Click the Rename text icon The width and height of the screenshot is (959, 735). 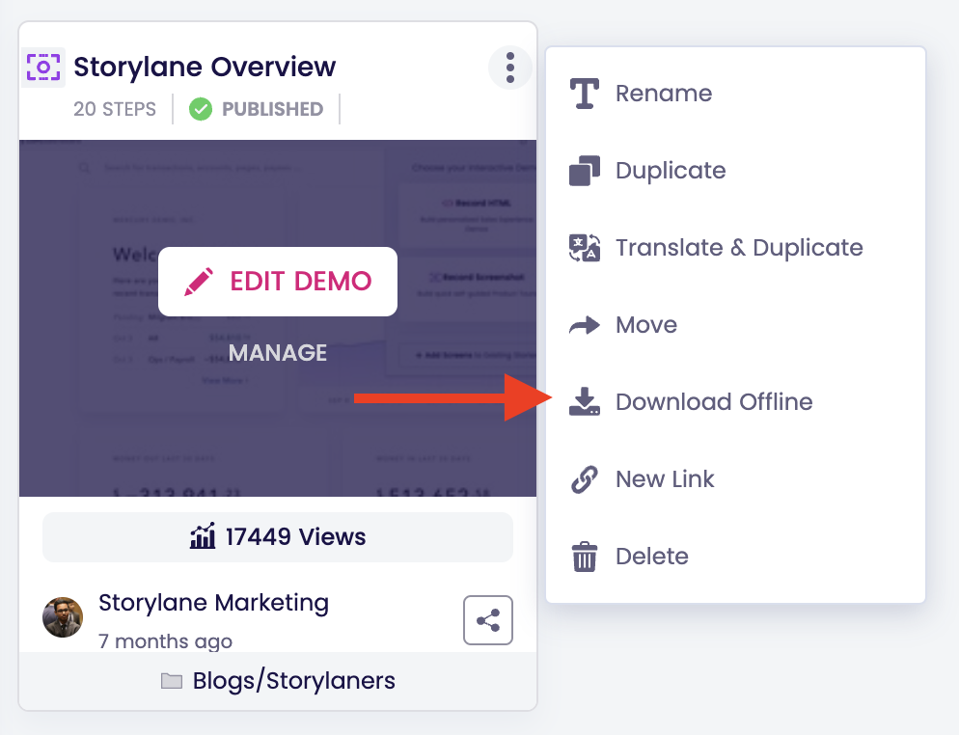[x=584, y=94]
